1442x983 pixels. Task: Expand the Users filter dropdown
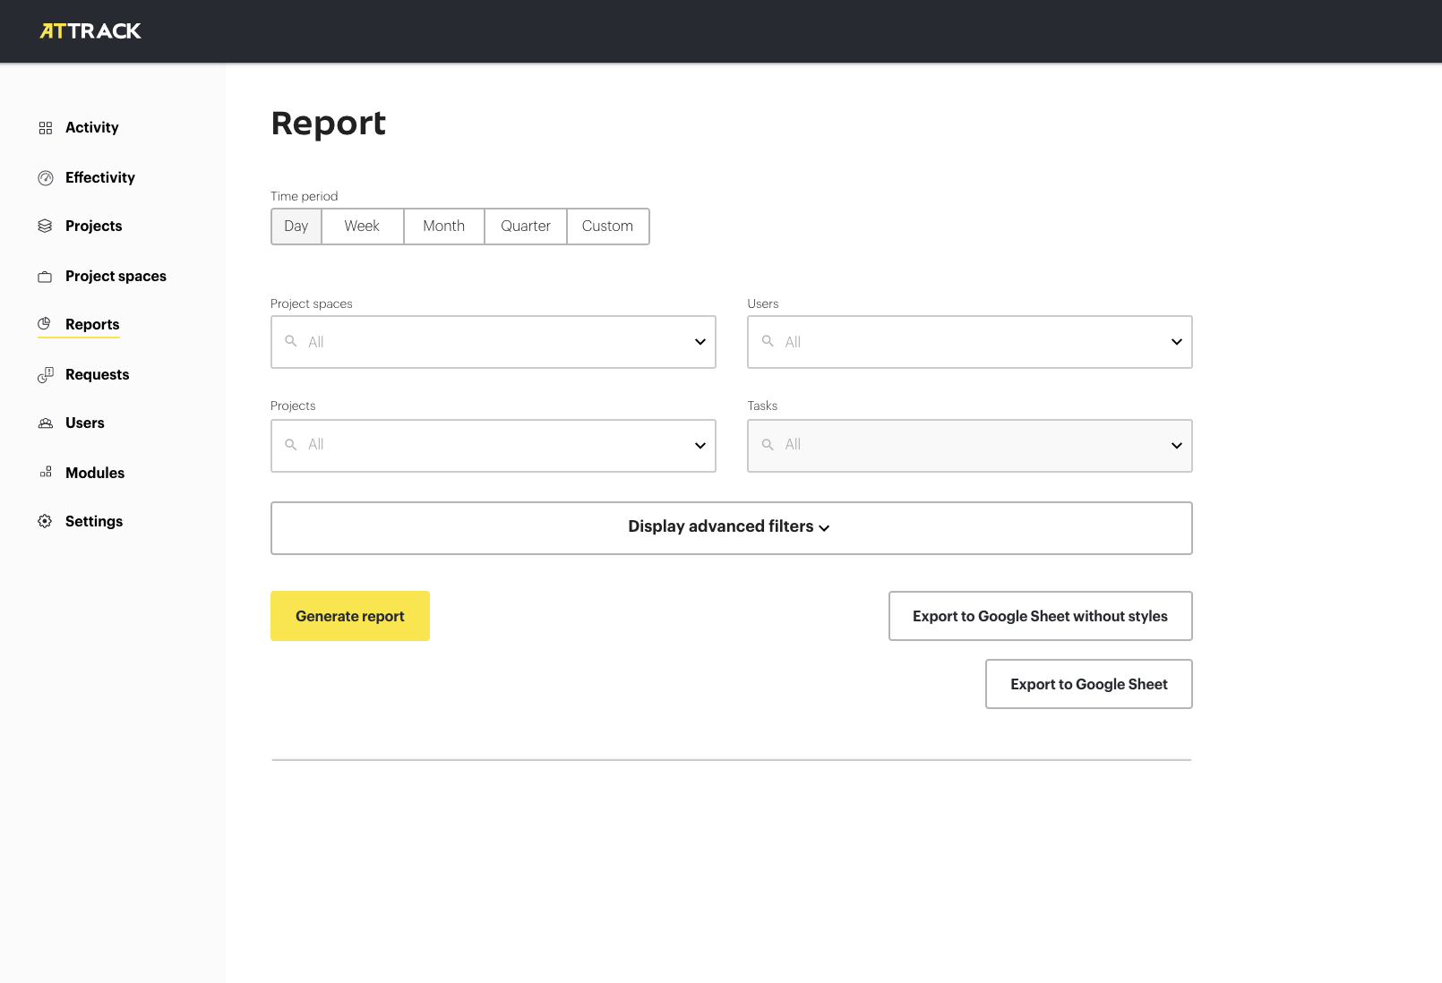coord(1175,342)
